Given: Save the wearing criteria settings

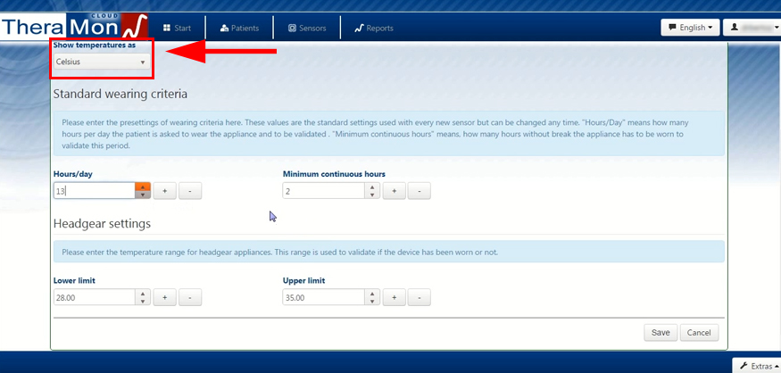Looking at the screenshot, I should (660, 333).
